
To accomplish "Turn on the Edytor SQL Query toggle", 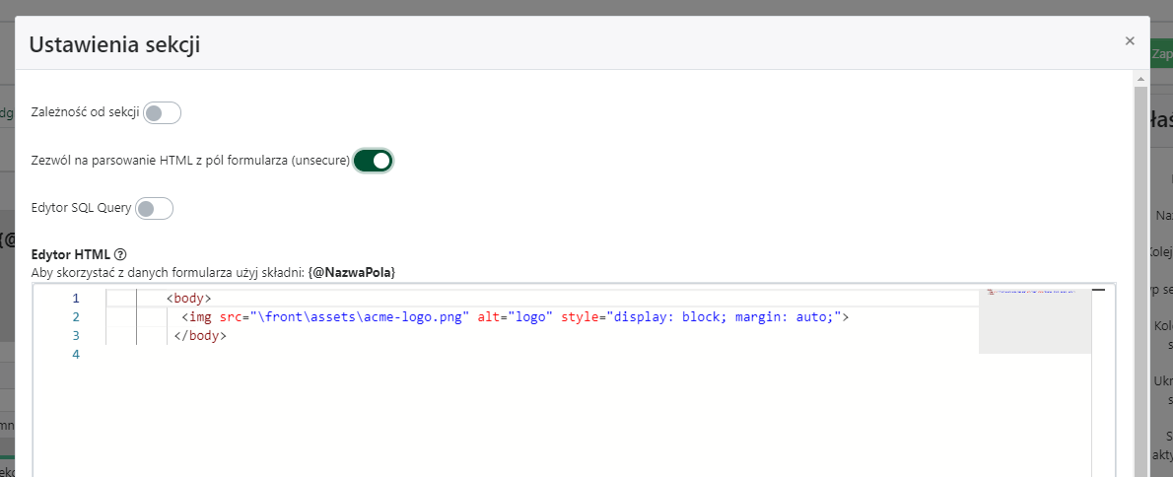I will [155, 208].
